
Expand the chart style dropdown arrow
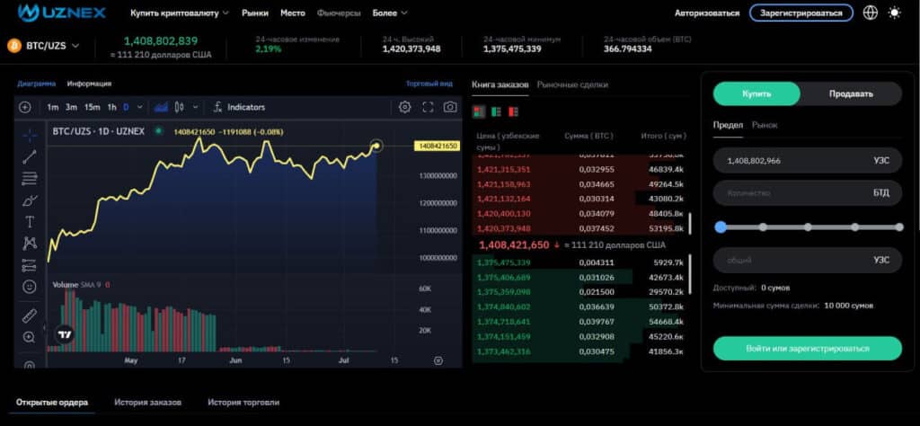[195, 107]
